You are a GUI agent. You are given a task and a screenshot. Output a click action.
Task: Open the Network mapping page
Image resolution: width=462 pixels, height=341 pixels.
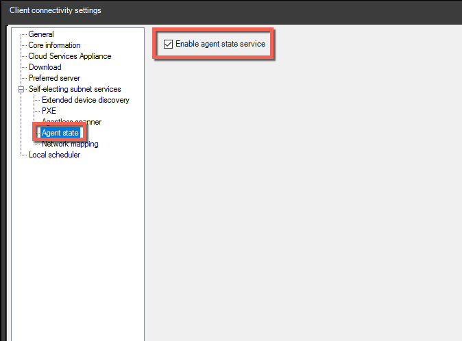click(70, 144)
